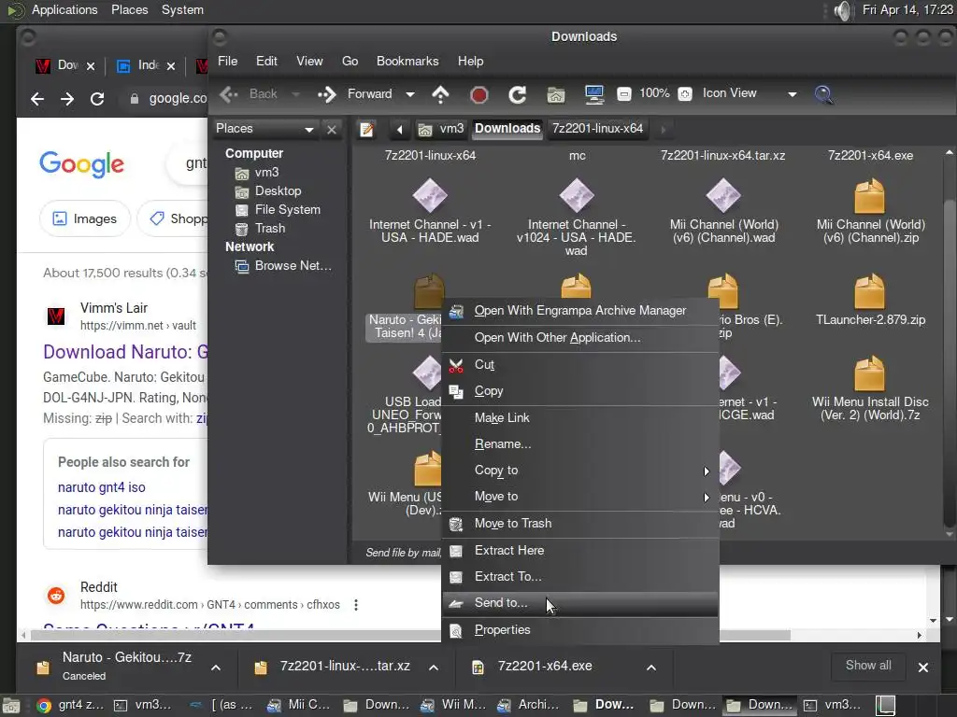The width and height of the screenshot is (957, 717).
Task: Open the Go menu
Action: [350, 61]
